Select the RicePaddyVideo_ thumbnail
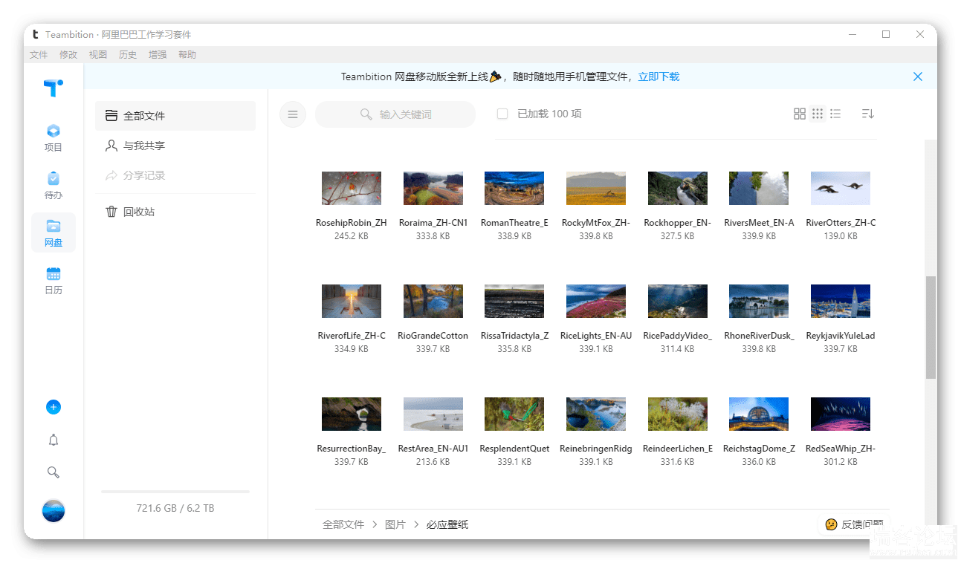 click(678, 301)
